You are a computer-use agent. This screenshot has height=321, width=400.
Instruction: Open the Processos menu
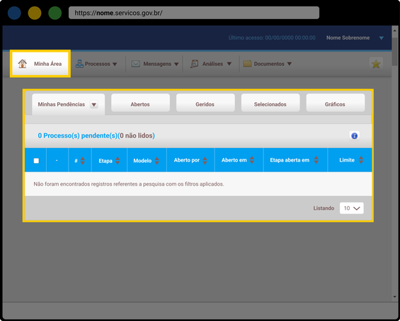[96, 64]
